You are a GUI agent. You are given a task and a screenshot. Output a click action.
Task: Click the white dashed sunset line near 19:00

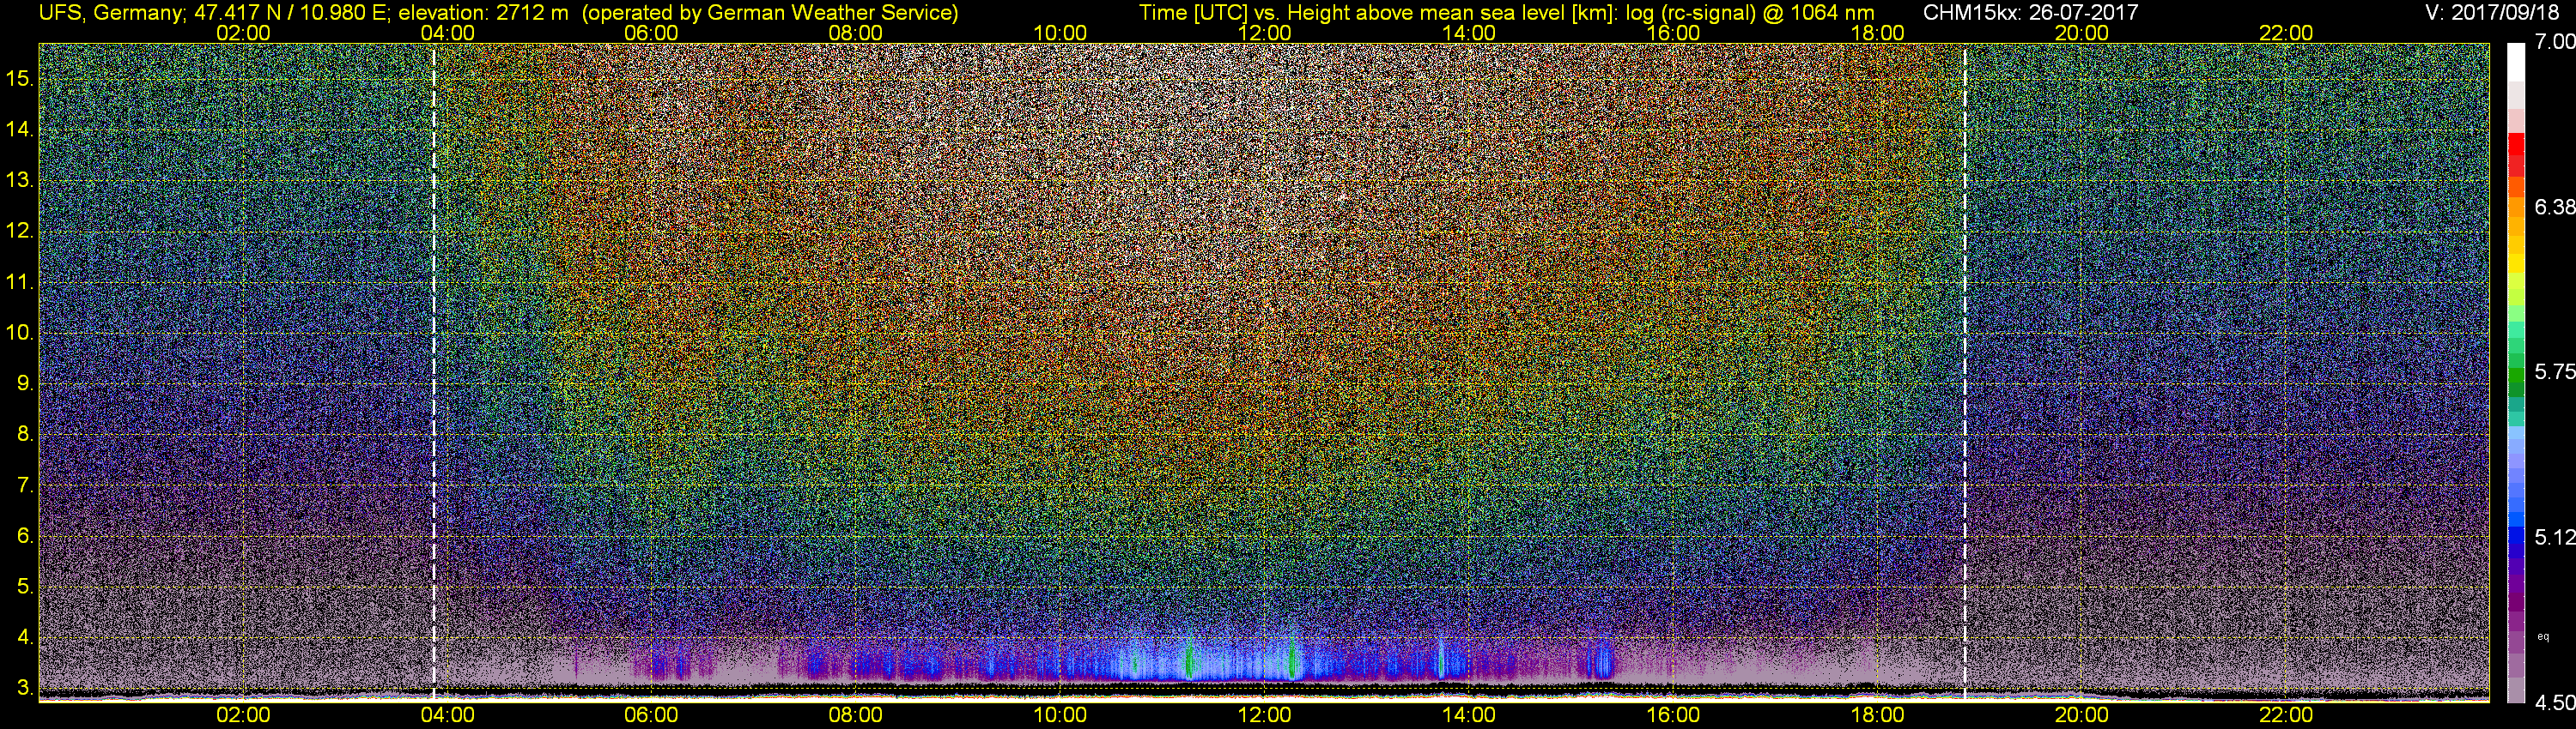coord(1965,370)
